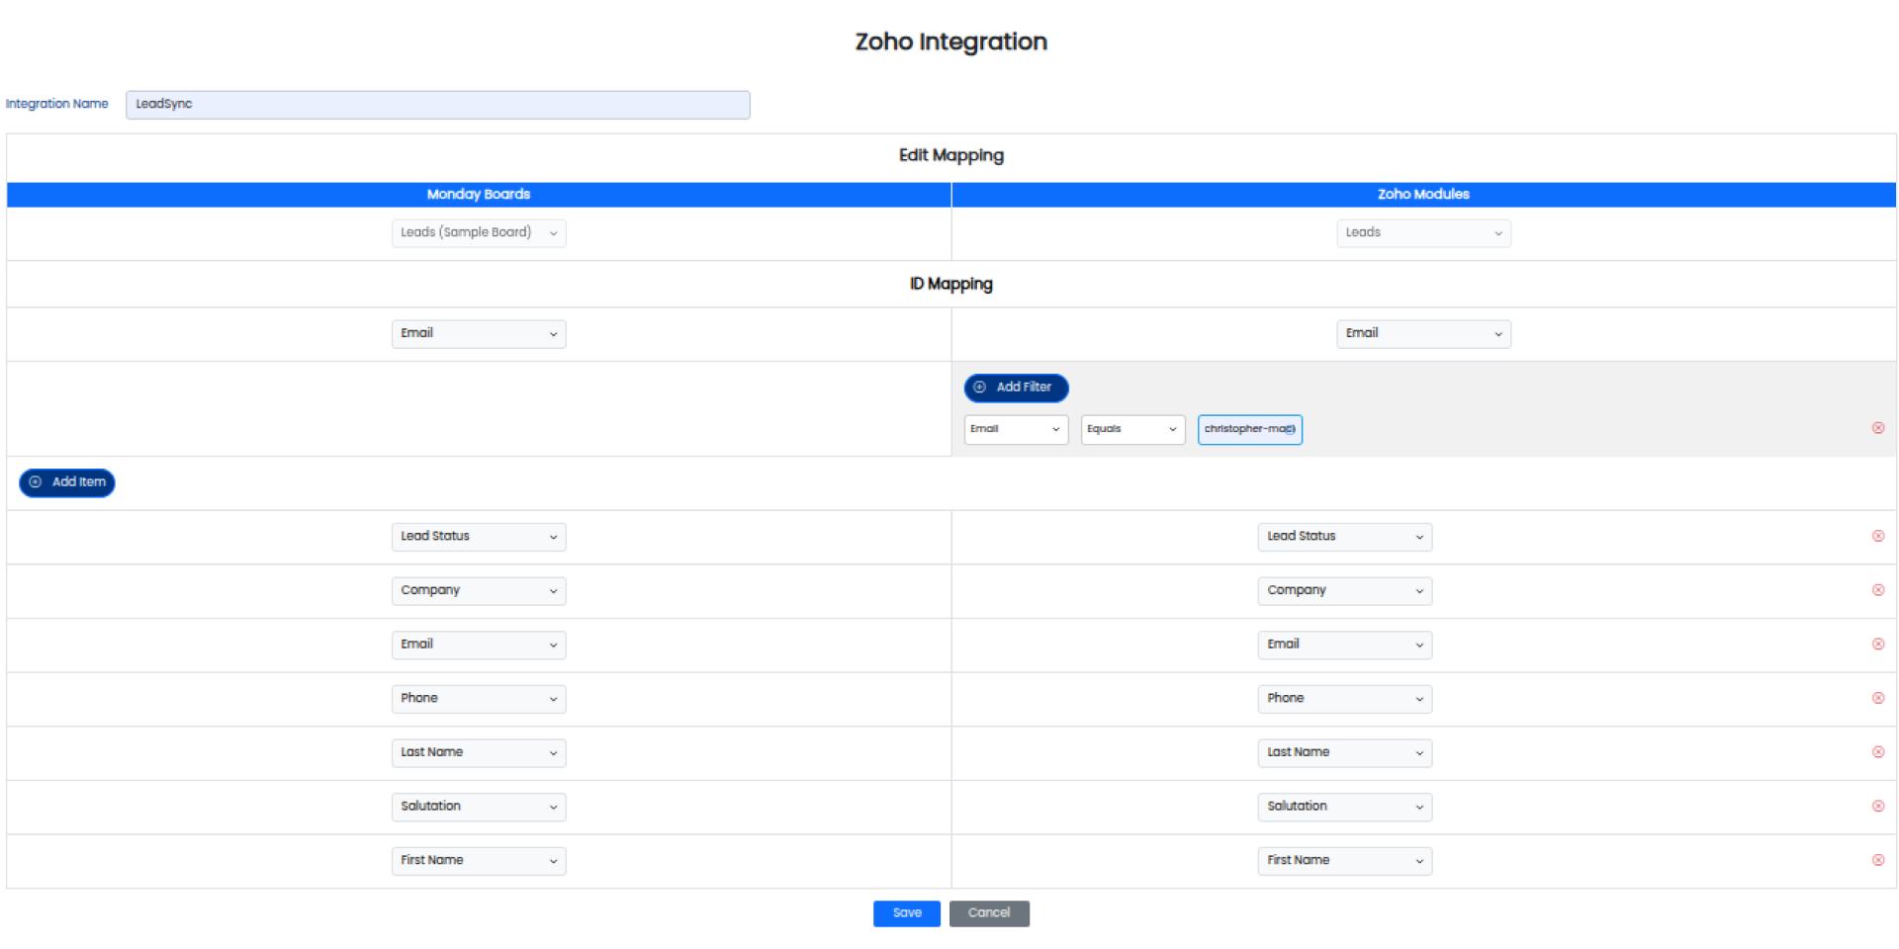Open the Zoho Last Name dropdown
1899x949 pixels.
point(1345,753)
